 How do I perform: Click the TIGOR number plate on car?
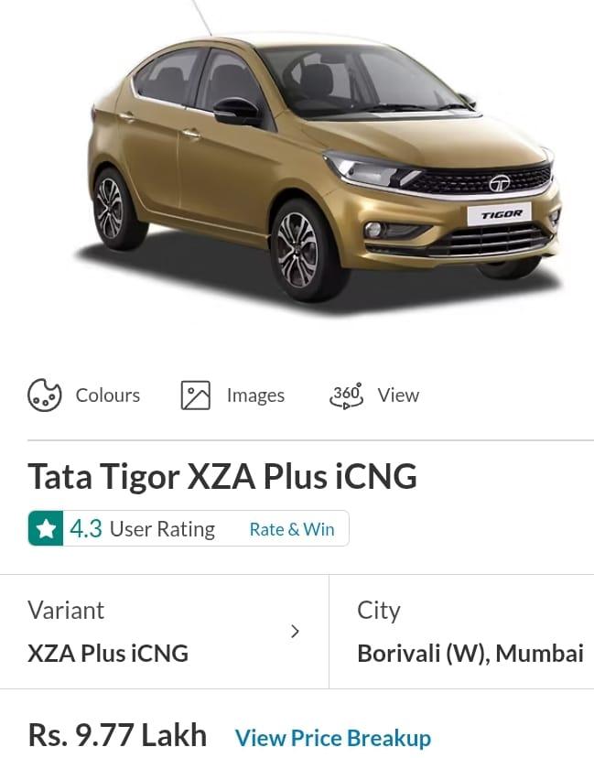pos(499,214)
